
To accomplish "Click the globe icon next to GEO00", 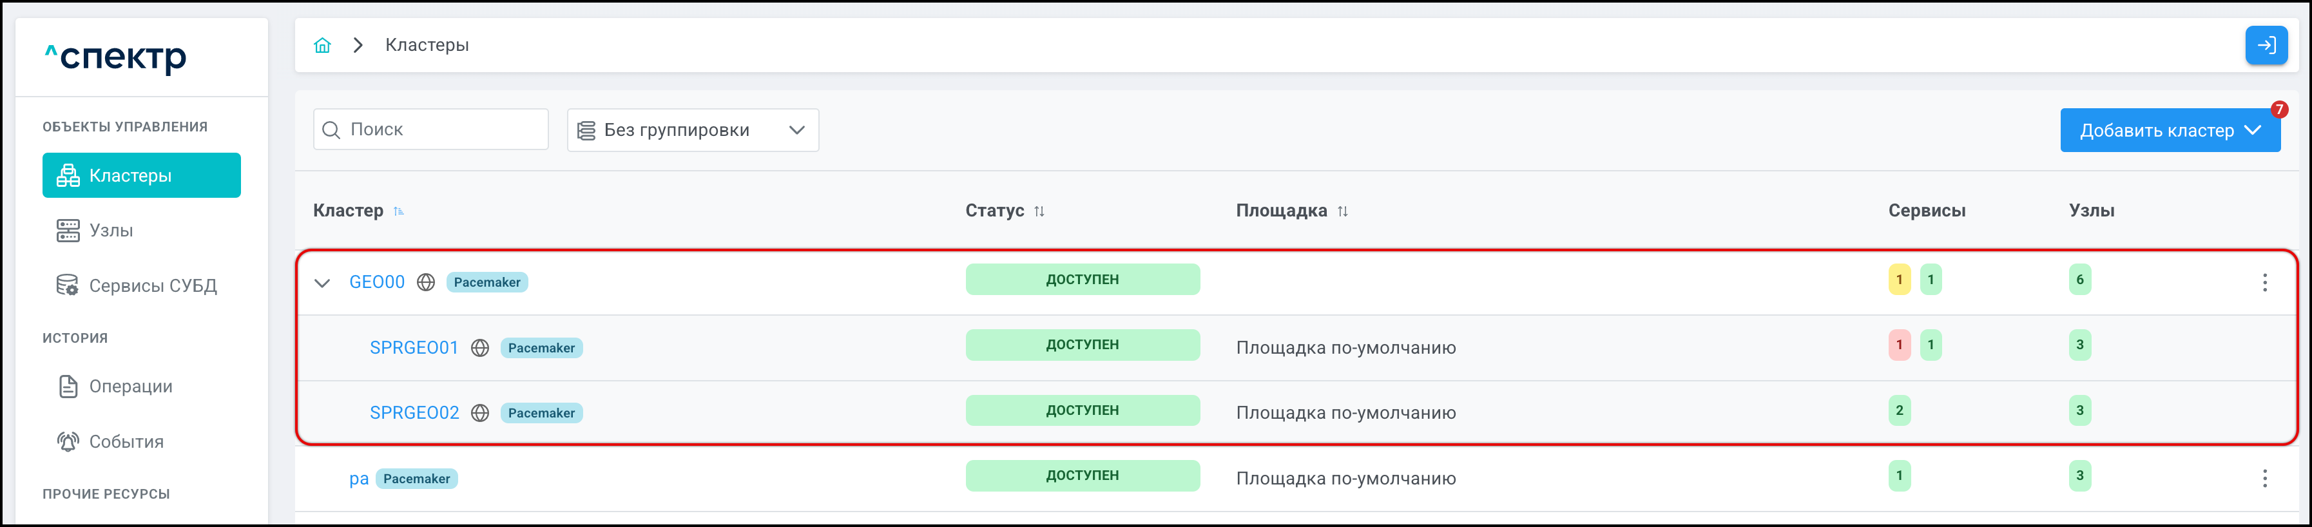I will click(x=427, y=282).
